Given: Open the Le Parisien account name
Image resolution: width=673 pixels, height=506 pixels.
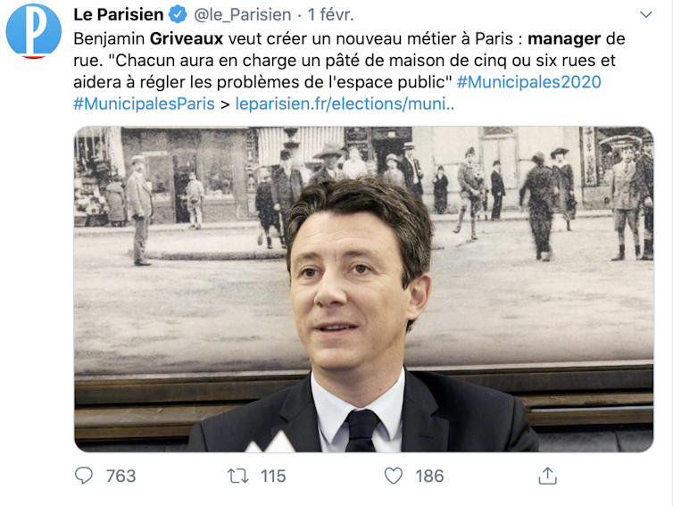Looking at the screenshot, I should (x=119, y=14).
